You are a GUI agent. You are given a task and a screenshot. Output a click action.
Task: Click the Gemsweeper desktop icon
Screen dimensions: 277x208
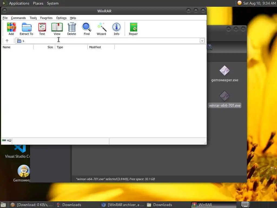(22, 173)
